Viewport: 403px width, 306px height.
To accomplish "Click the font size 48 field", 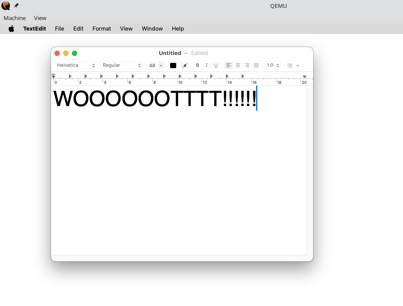I will 152,65.
